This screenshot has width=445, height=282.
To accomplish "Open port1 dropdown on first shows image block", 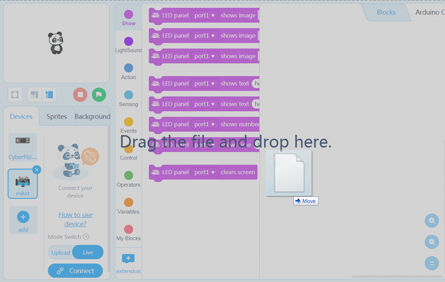I will 204,15.
